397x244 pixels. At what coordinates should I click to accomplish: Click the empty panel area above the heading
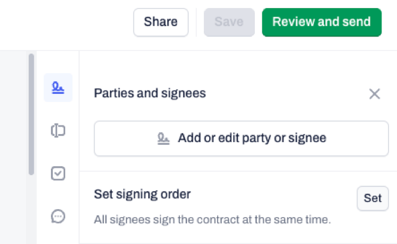(x=238, y=67)
